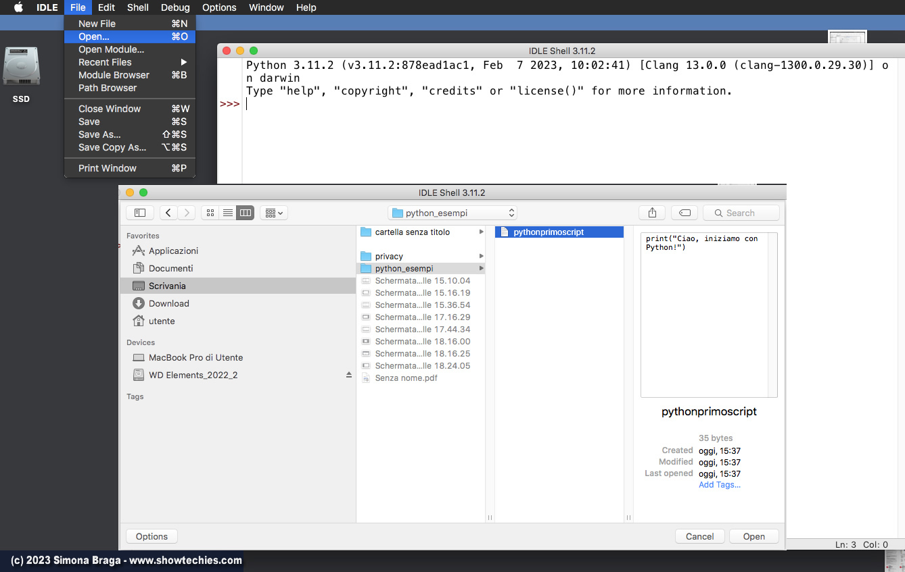The image size is (905, 572).
Task: Click the Add Tags… link
Action: click(720, 484)
